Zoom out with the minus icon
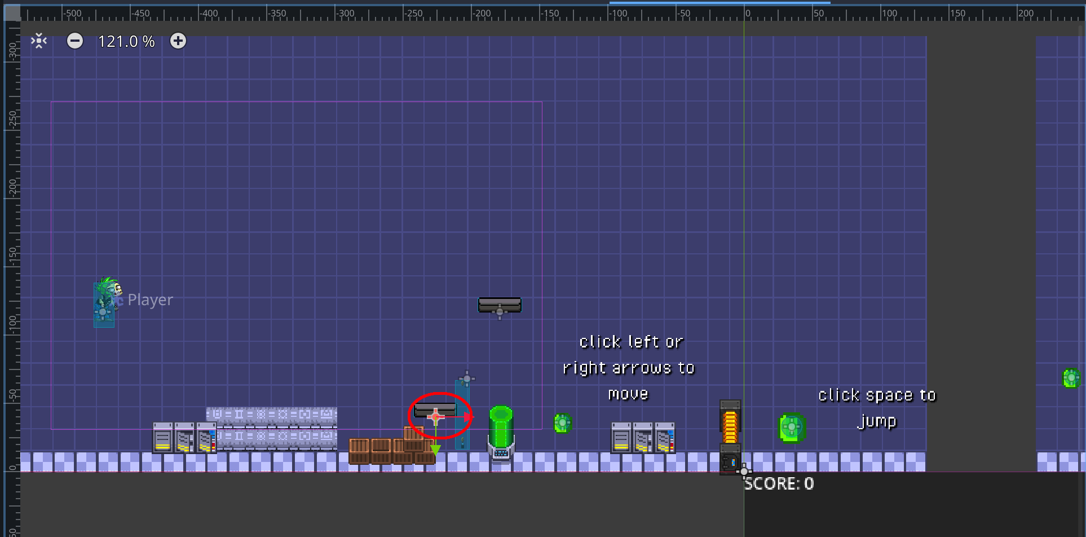The width and height of the screenshot is (1086, 537). [75, 41]
